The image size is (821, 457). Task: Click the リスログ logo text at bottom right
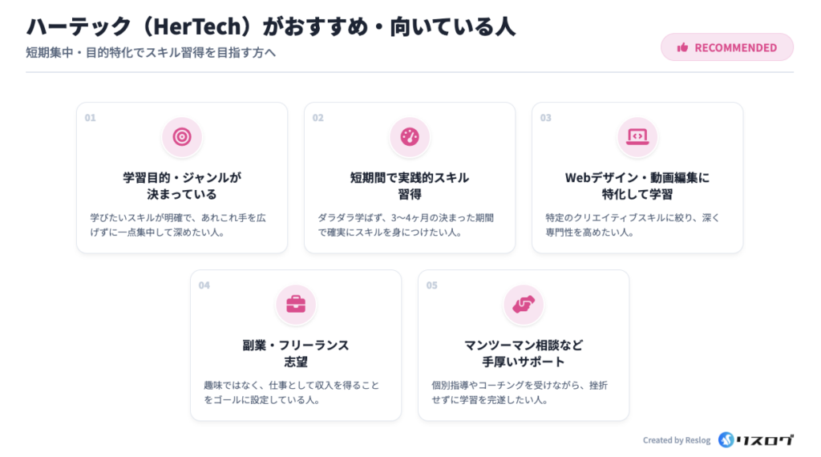click(x=766, y=439)
